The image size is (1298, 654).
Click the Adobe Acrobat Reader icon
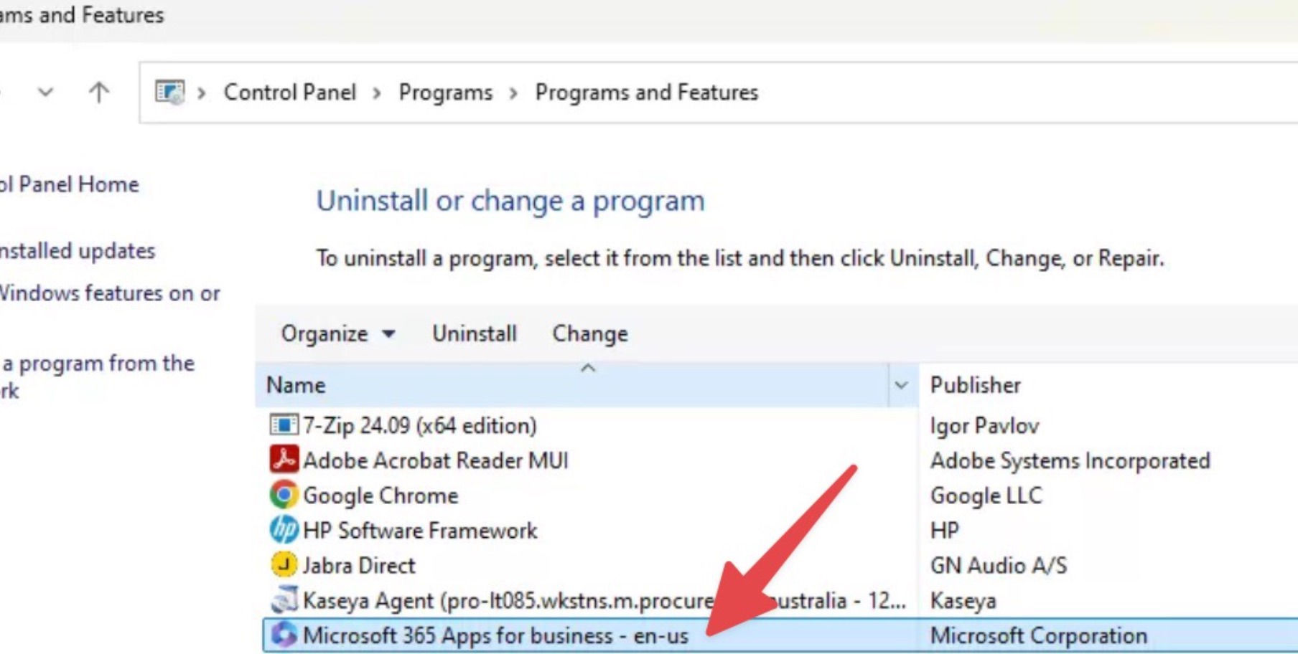(284, 460)
